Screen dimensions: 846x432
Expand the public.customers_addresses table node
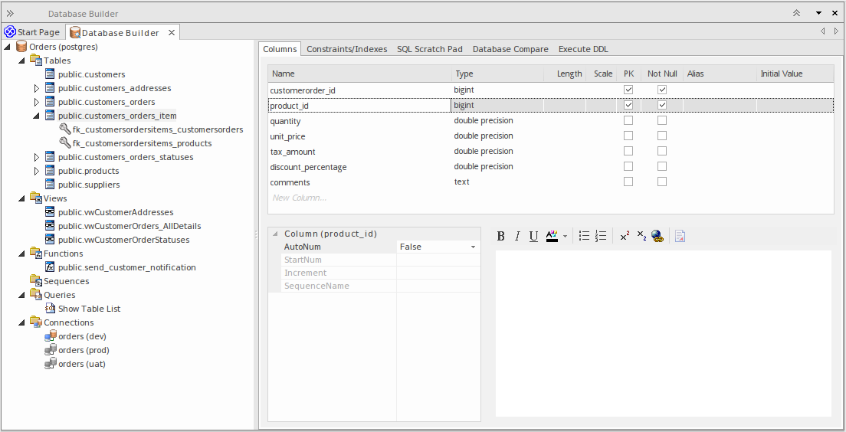tap(36, 89)
